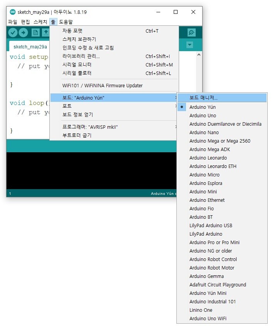Open the 파일 menu

[13, 22]
